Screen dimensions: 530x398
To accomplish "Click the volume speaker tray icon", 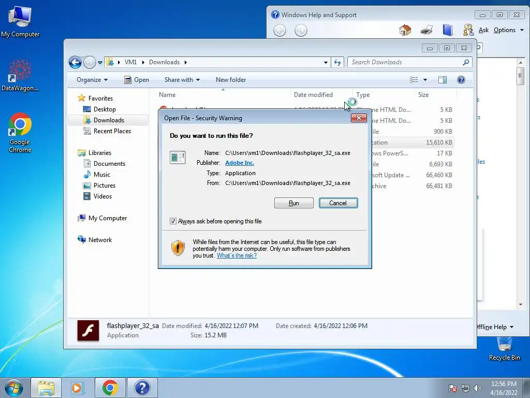I will pos(478,388).
